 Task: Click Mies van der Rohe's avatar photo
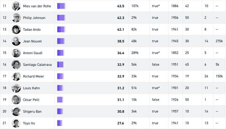(x=16, y=6)
